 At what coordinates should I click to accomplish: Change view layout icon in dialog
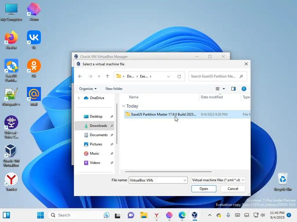click(218, 89)
